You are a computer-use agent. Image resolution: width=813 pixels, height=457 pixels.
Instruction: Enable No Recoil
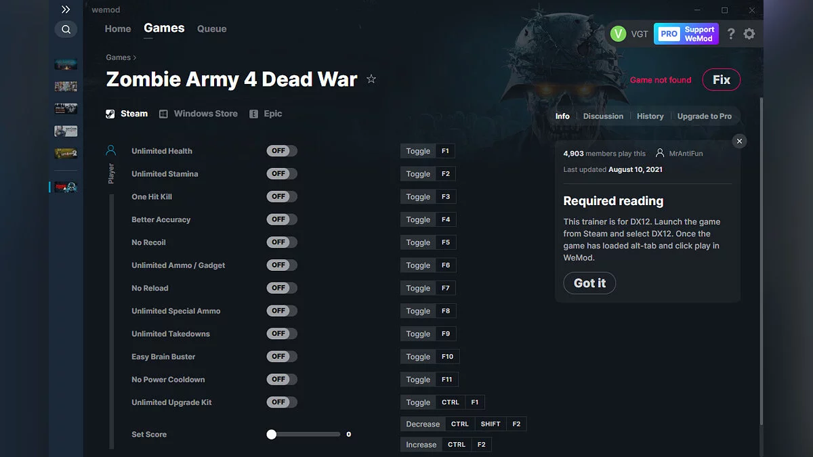point(281,242)
